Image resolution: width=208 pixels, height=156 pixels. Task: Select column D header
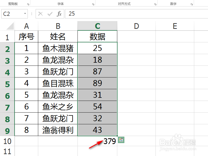pyautogui.click(x=136, y=26)
